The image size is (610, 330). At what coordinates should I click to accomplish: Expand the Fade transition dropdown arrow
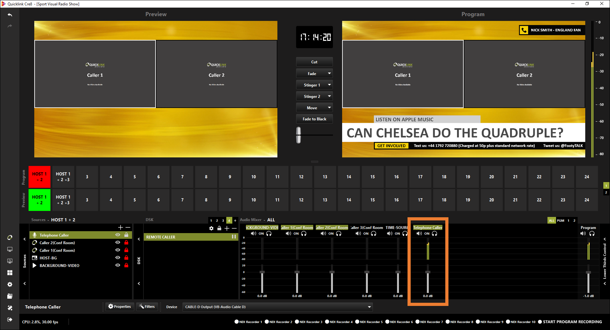[329, 73]
